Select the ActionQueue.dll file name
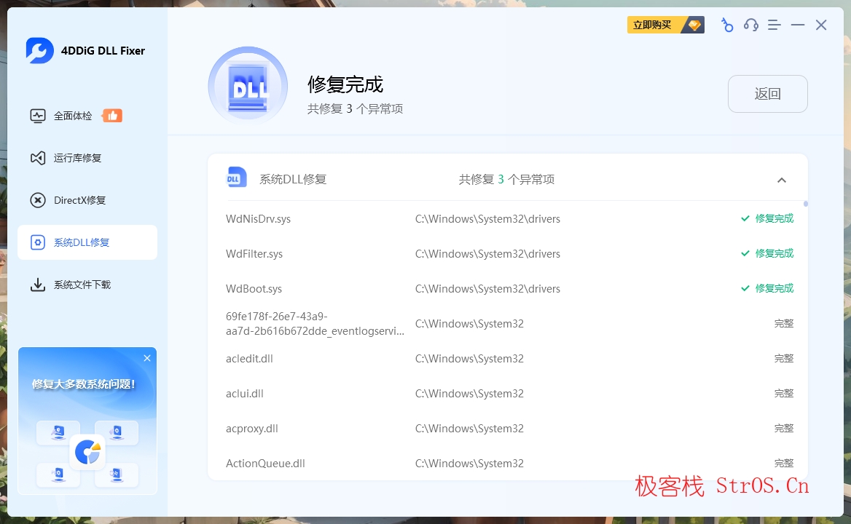 coord(265,464)
